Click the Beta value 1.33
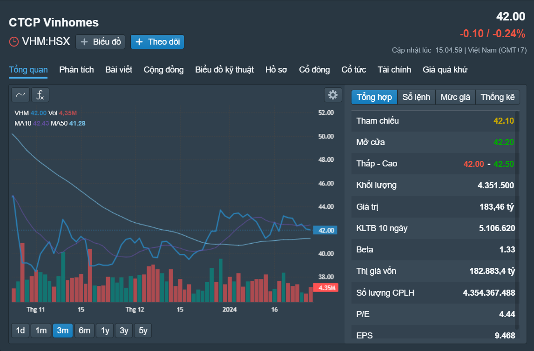This screenshot has height=351, width=534. point(507,250)
